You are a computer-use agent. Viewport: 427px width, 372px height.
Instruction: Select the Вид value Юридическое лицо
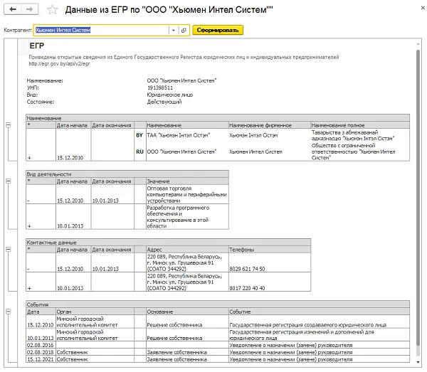170,95
